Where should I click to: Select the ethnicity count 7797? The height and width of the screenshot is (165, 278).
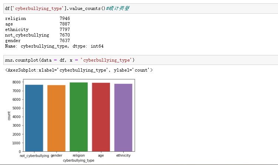click(65, 30)
